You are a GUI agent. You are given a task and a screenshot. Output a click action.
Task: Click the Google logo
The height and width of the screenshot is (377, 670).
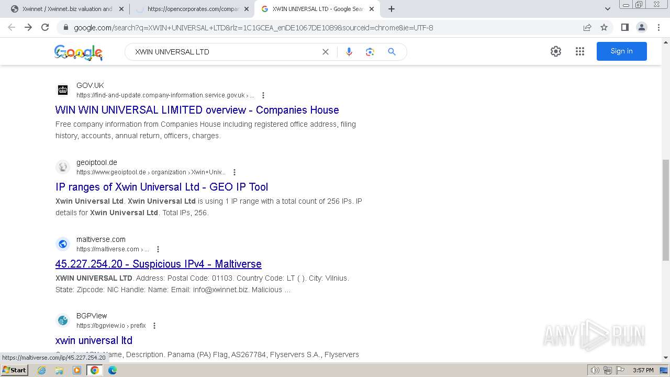(79, 52)
